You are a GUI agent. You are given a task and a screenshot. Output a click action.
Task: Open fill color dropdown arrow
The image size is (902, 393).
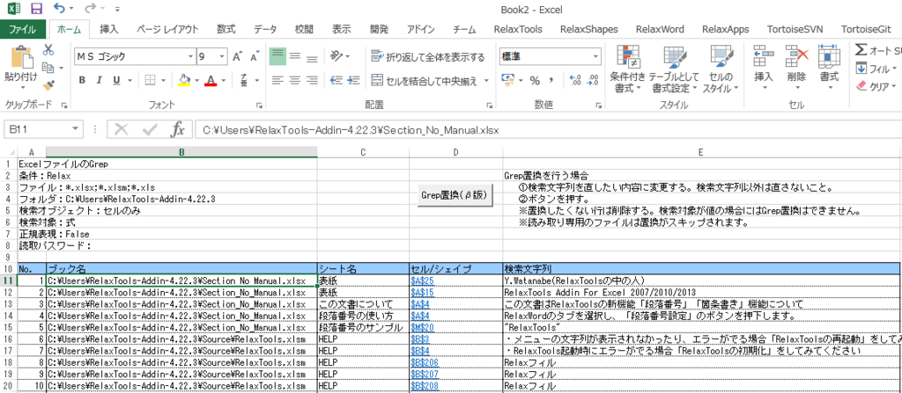pyautogui.click(x=196, y=80)
